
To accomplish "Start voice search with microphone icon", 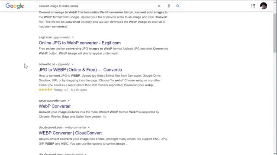I will click(x=169, y=6).
